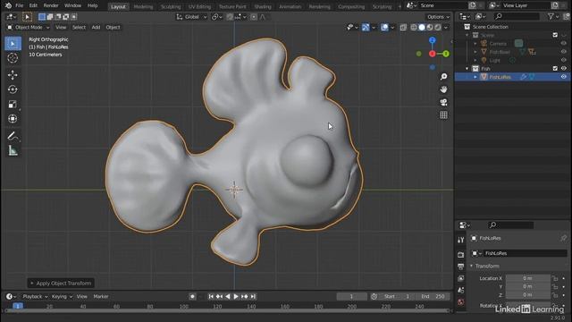Open Output properties tab icon

coord(461,267)
